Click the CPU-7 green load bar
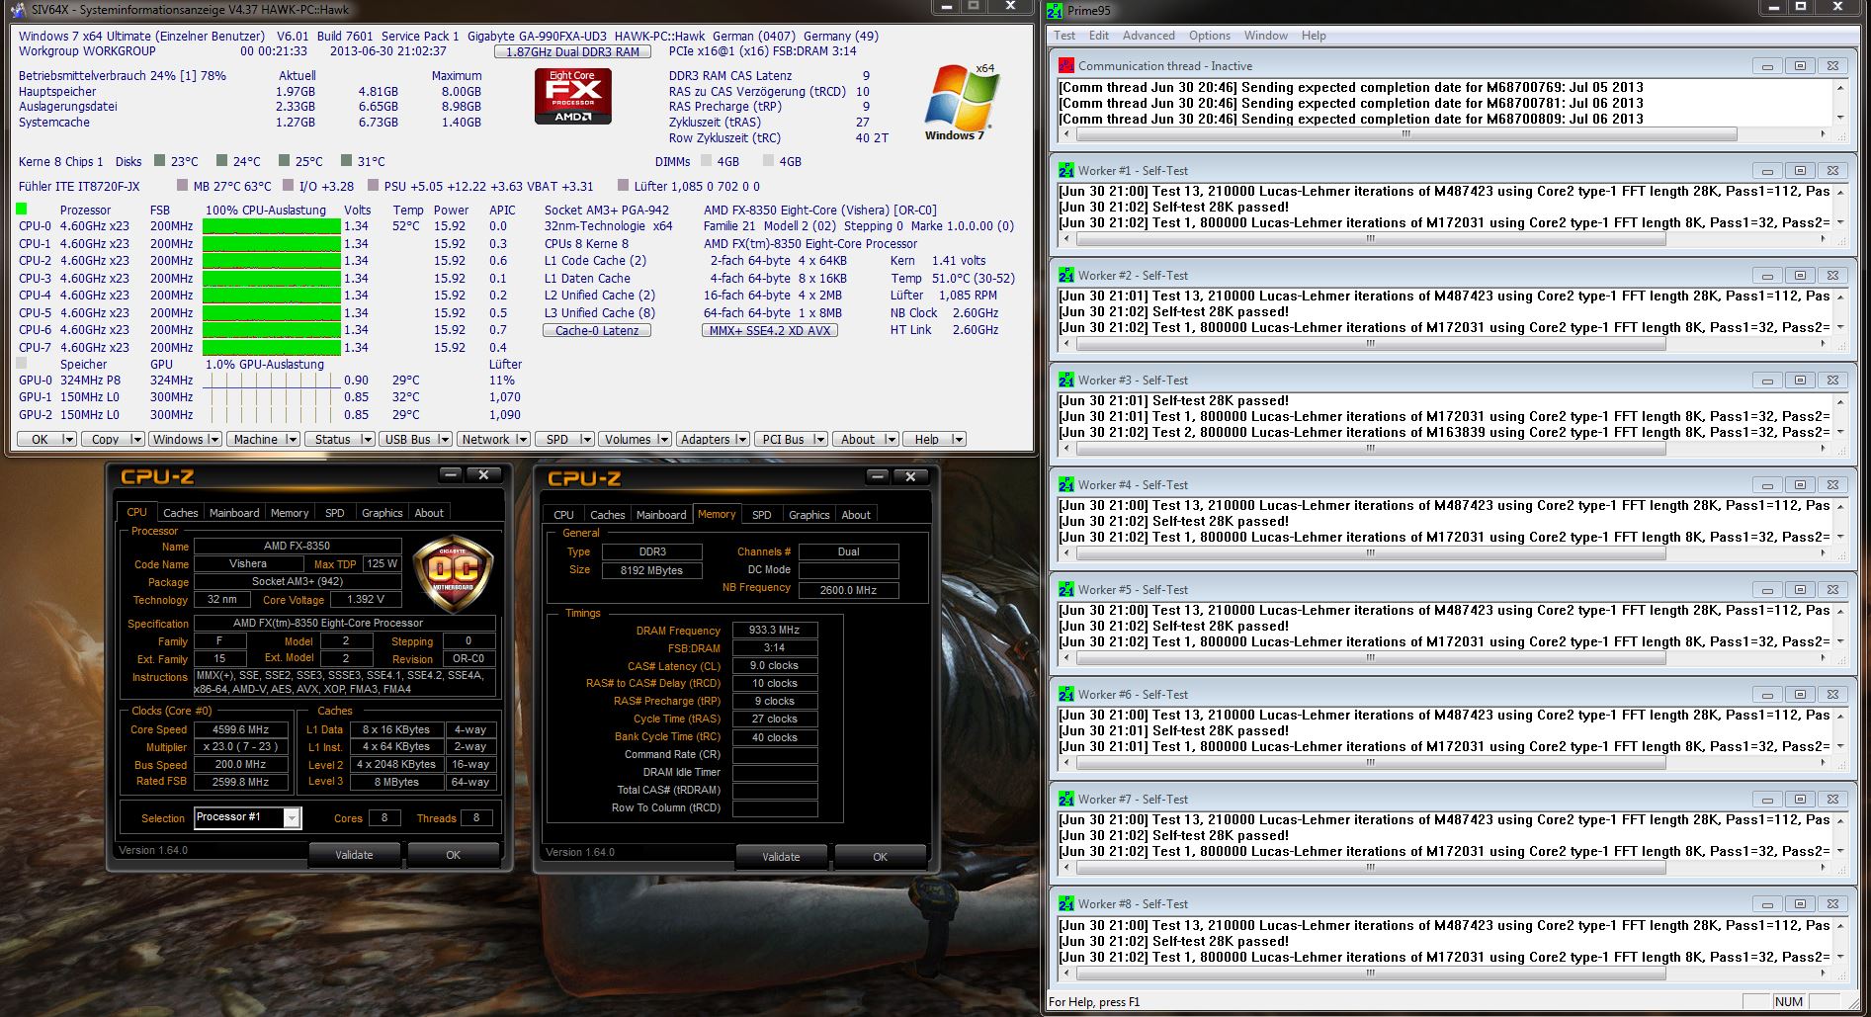This screenshot has width=1871, height=1017. click(272, 348)
